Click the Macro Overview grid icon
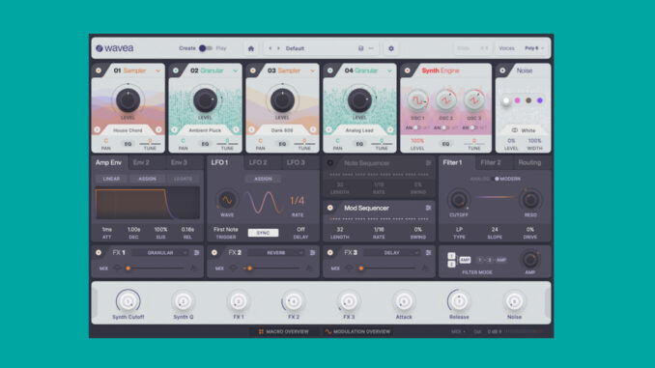This screenshot has height=368, width=655. 261,331
